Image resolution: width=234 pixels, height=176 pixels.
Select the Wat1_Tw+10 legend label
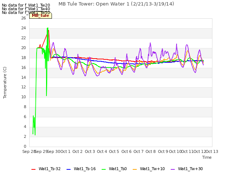coord(152,169)
